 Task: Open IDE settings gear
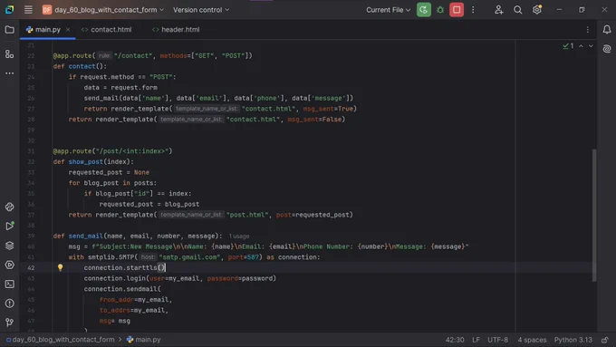pos(537,10)
